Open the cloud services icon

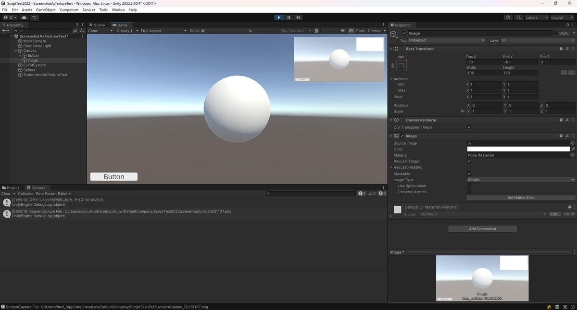tap(24, 17)
